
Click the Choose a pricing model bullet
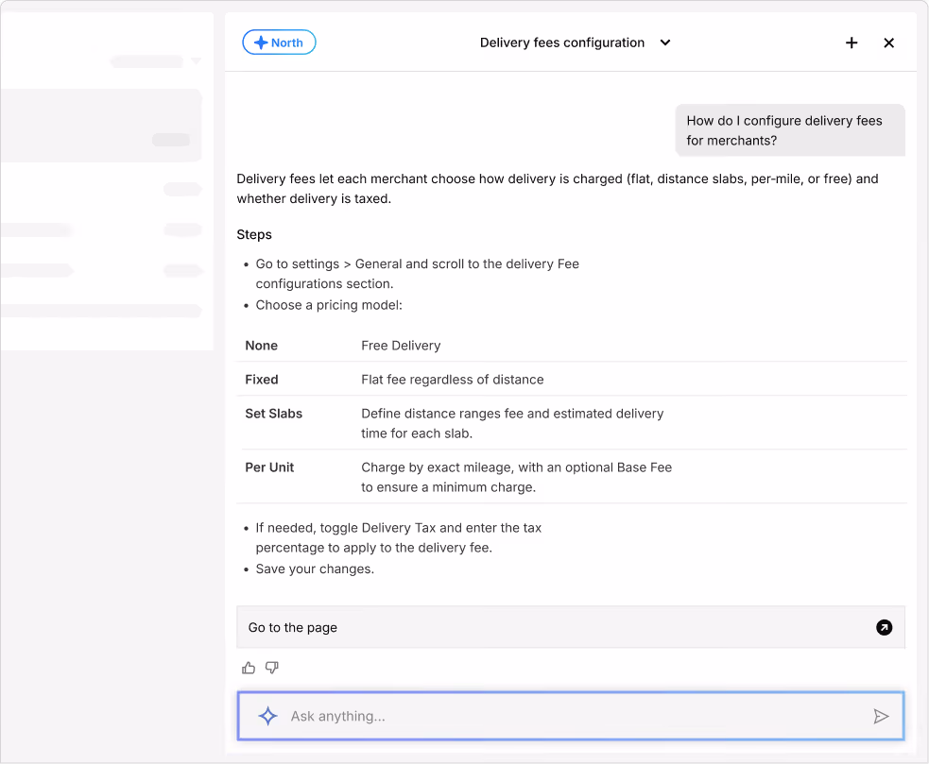click(x=329, y=305)
